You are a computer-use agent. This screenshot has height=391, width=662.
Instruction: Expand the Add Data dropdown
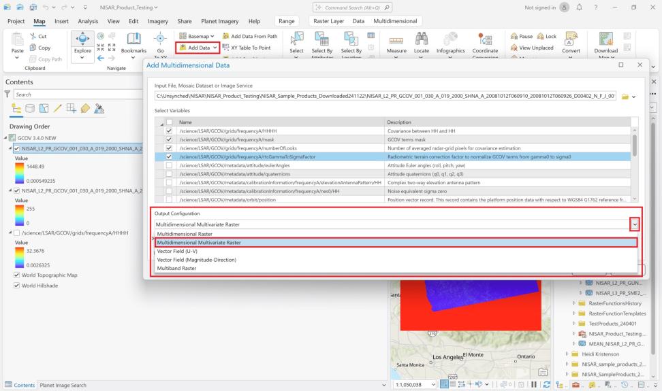tap(215, 48)
